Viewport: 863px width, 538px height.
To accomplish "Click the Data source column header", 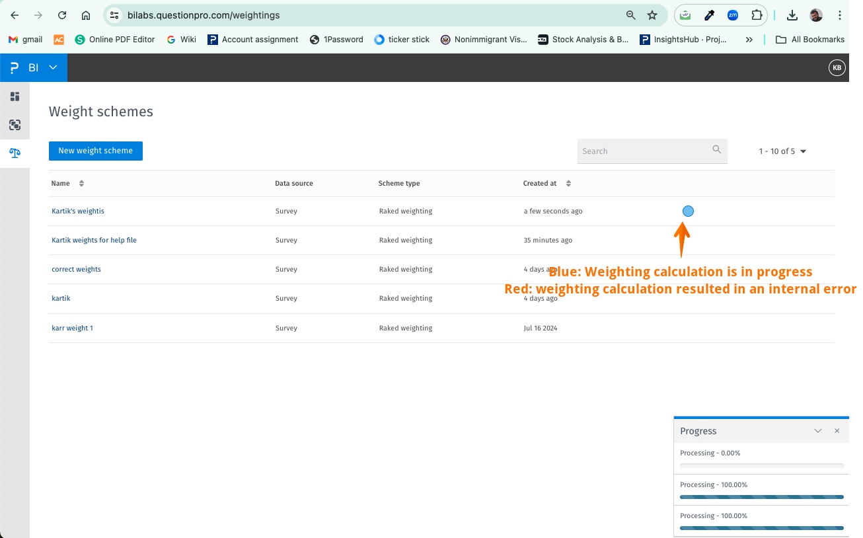I will pyautogui.click(x=294, y=183).
